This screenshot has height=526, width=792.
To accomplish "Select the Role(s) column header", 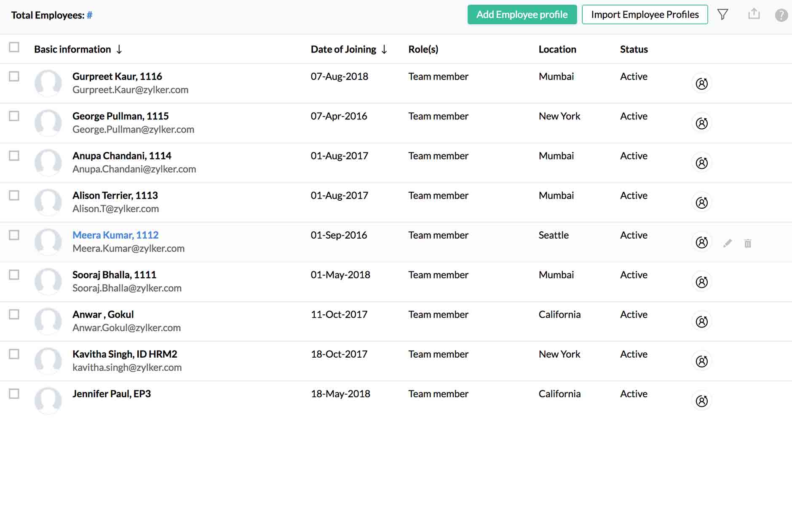I will coord(423,49).
